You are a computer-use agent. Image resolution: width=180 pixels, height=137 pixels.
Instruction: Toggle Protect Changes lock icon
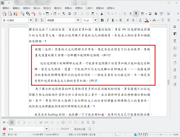point(82,123)
